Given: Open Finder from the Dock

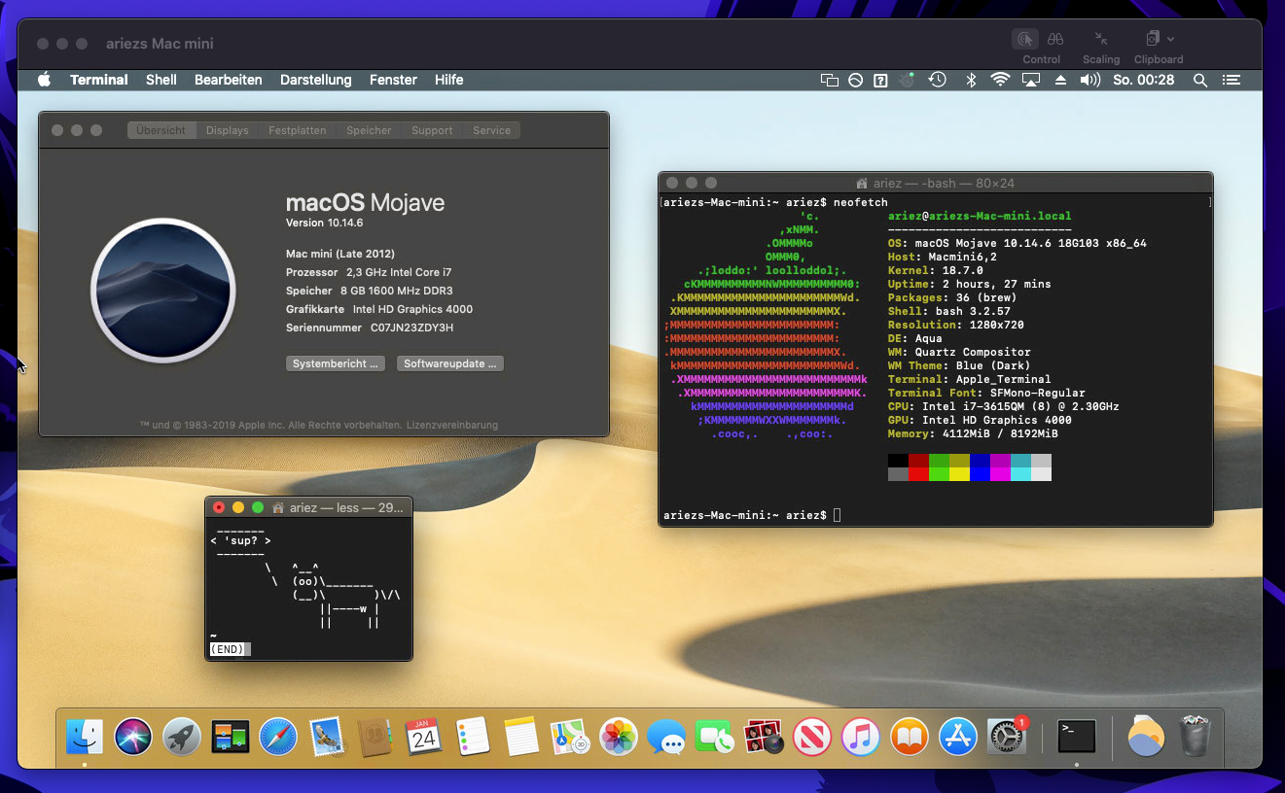Looking at the screenshot, I should pos(85,737).
